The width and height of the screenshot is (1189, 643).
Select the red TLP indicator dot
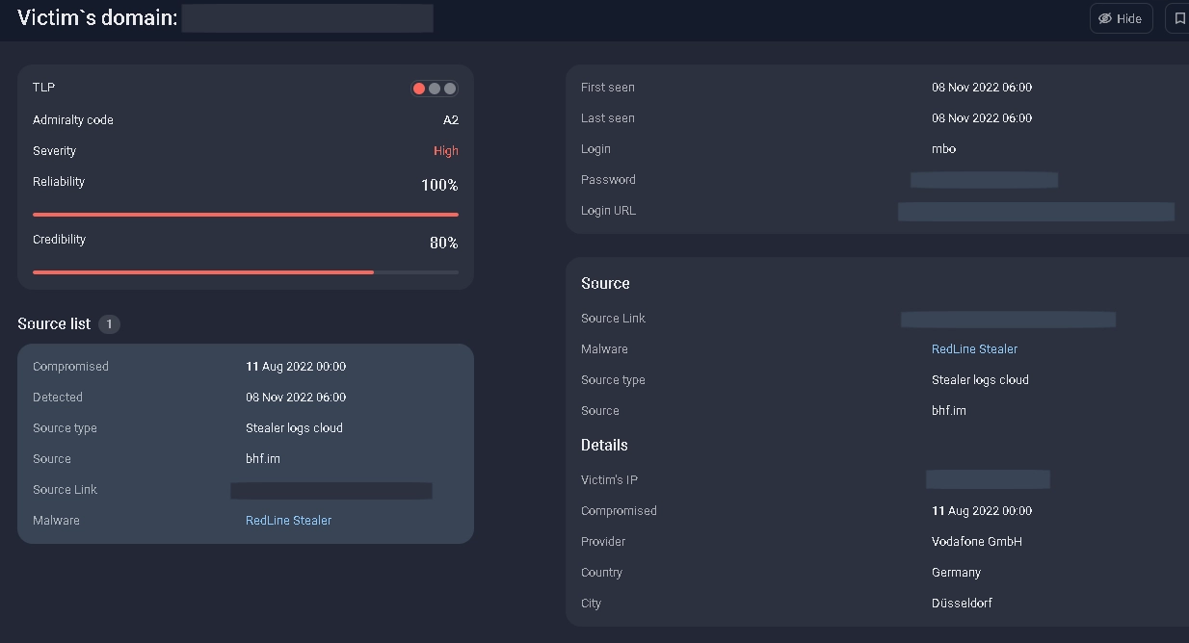click(419, 89)
